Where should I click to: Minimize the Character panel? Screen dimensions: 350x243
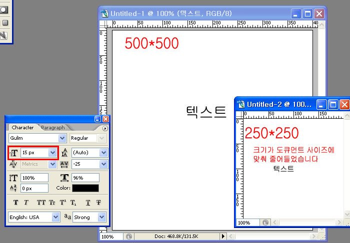[x=97, y=119]
